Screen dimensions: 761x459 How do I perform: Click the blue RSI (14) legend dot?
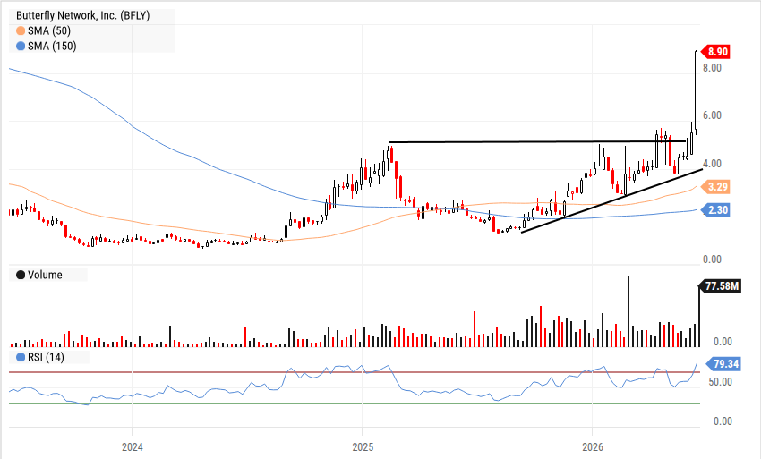click(21, 358)
